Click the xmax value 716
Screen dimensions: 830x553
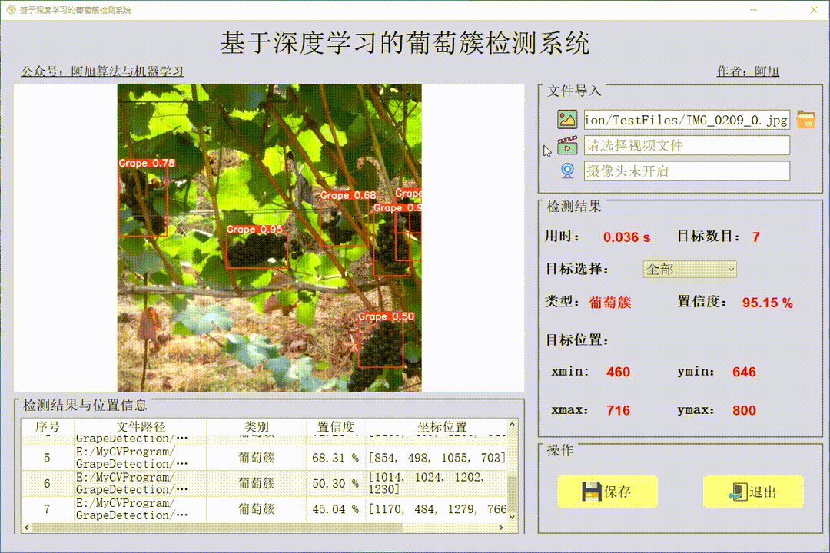(x=618, y=411)
